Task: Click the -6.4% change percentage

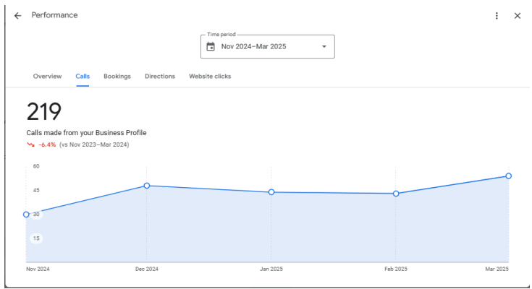Action: pyautogui.click(x=47, y=144)
